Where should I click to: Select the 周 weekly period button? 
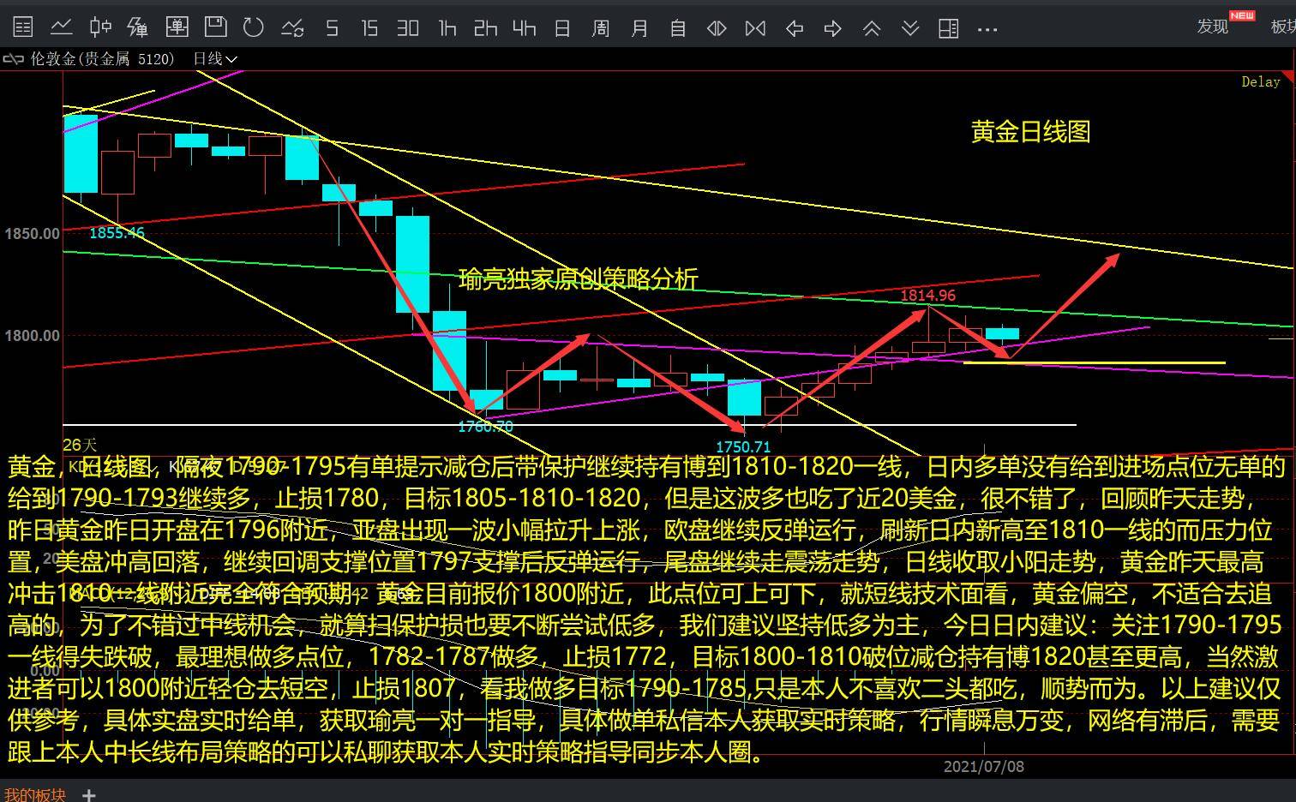(600, 29)
